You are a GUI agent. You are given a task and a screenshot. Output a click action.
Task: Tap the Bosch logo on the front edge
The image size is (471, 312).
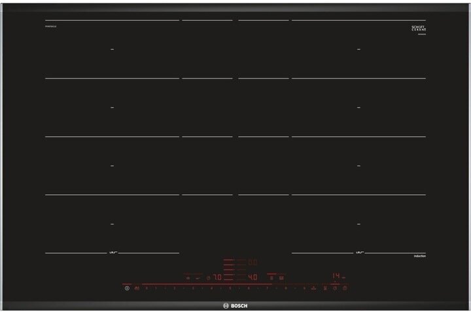tap(235, 304)
